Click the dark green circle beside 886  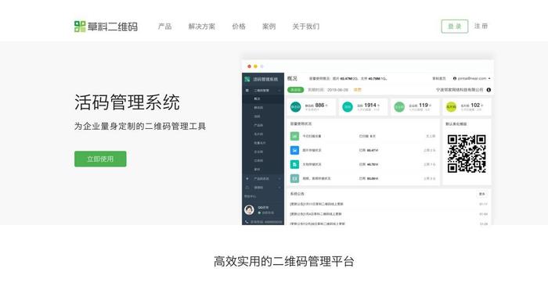[296, 107]
